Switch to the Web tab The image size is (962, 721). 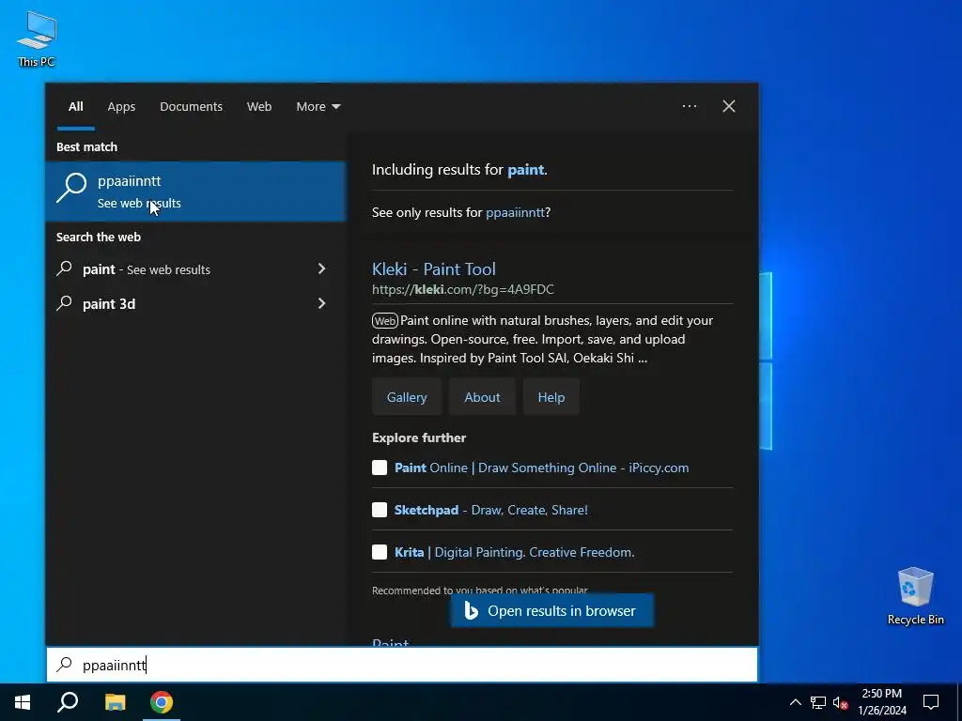point(259,107)
